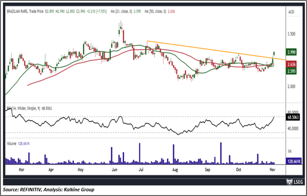Viewport: 307px width, 196px height.
Task: Click the Oct label on time axis
Action: [x=238, y=170]
